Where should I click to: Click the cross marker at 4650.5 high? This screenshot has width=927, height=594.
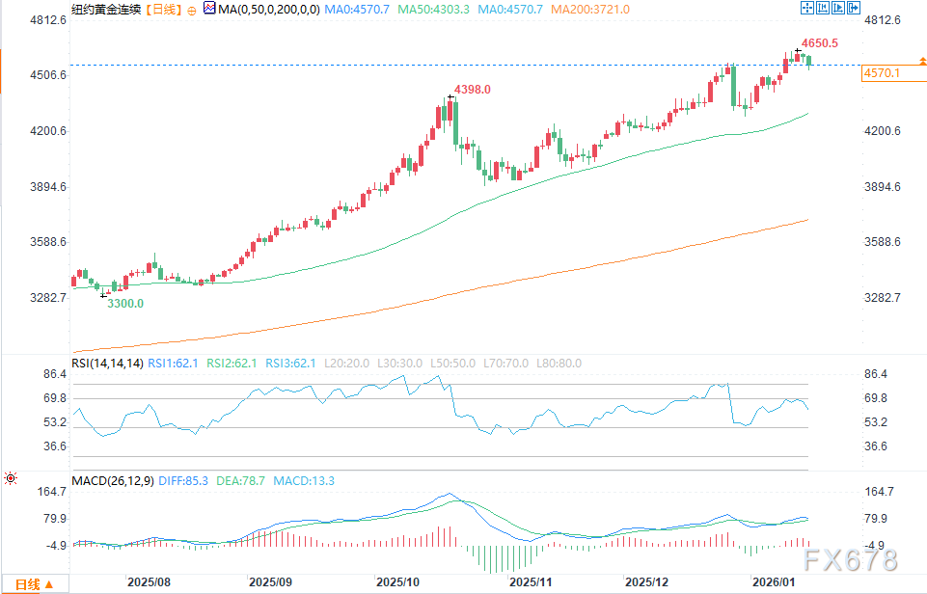(x=798, y=50)
